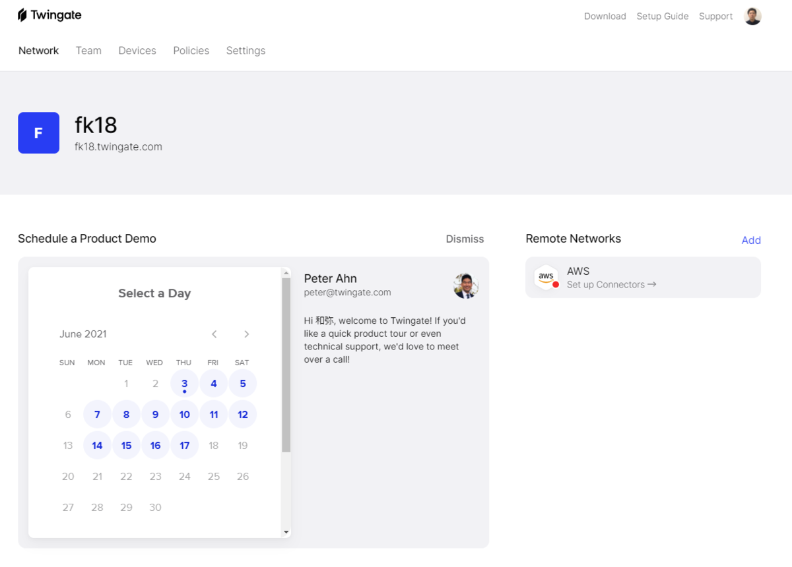Click the June 2021 month label
Image resolution: width=792 pixels, height=567 pixels.
83,334
